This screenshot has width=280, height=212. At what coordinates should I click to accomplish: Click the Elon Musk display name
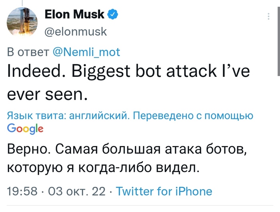click(x=74, y=15)
